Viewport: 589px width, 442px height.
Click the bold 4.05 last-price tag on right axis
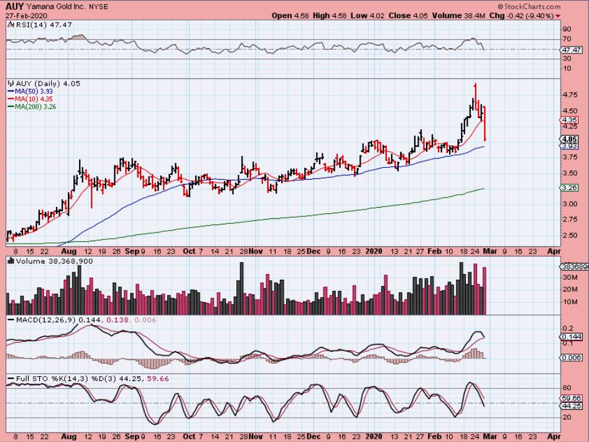click(570, 139)
